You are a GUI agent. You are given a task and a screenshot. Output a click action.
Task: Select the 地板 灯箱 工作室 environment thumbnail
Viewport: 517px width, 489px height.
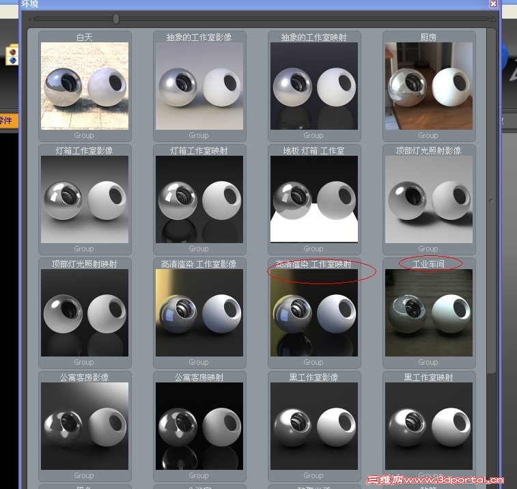(314, 199)
